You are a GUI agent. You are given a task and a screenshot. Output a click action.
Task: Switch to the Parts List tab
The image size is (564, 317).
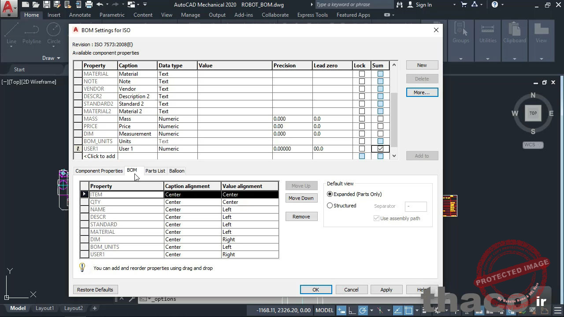(x=155, y=171)
